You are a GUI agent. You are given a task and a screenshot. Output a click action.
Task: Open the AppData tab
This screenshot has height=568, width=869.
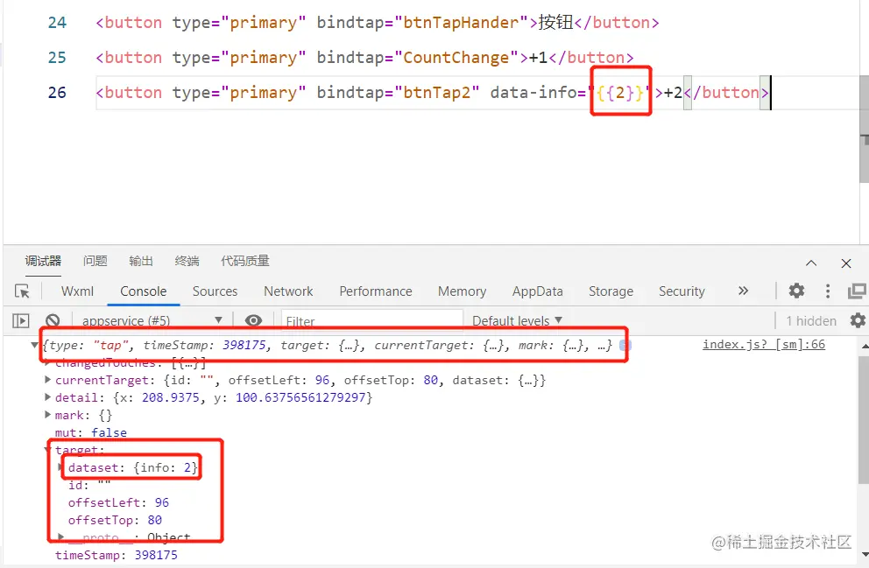click(x=538, y=291)
